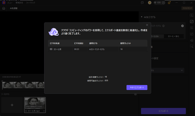Add credits with the plus icon
The height and width of the screenshot is (116, 195).
click(x=163, y=3)
